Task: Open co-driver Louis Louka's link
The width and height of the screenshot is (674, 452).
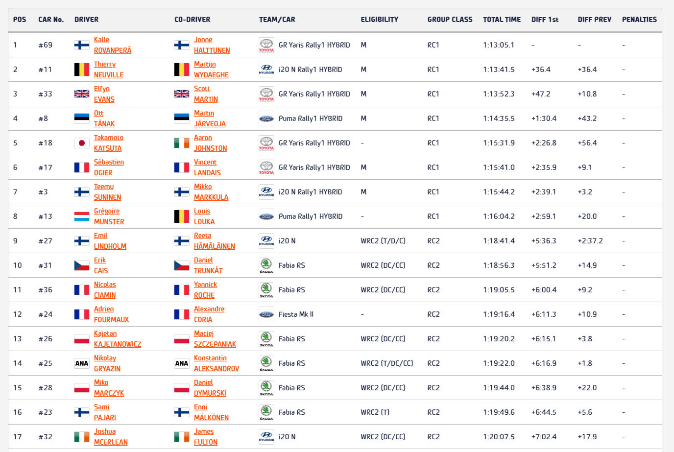Action: click(204, 216)
